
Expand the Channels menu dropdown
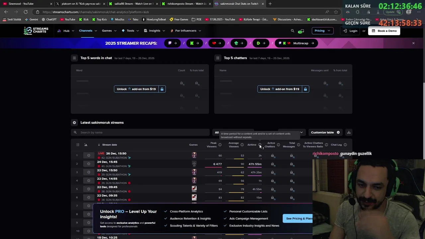coord(88,31)
